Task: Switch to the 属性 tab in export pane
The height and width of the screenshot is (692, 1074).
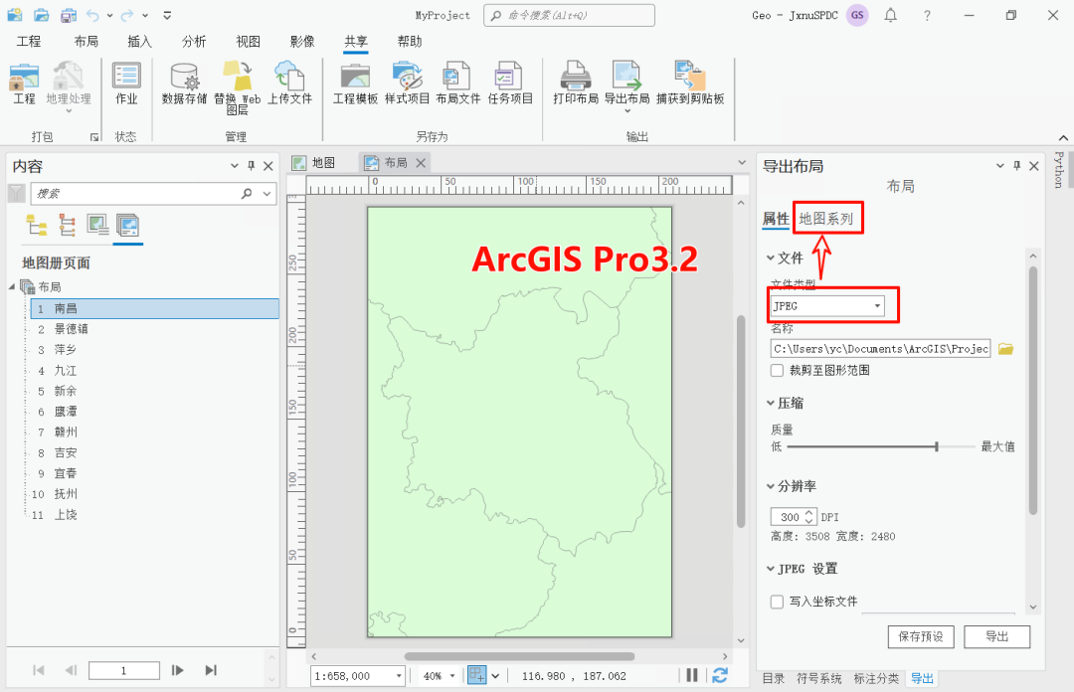Action: 776,219
